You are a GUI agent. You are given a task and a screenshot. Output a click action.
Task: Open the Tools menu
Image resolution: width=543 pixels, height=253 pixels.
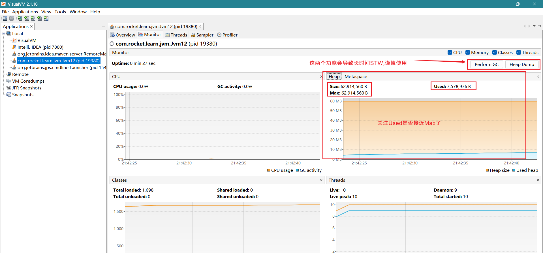(60, 12)
